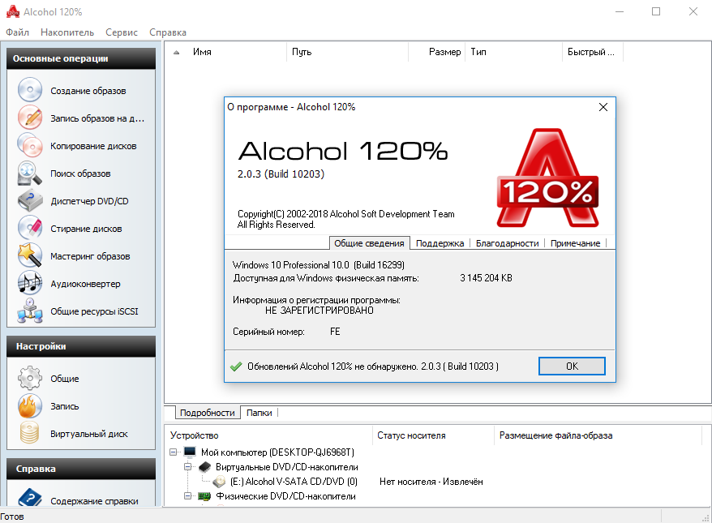Click the serial number value FE

335,332
